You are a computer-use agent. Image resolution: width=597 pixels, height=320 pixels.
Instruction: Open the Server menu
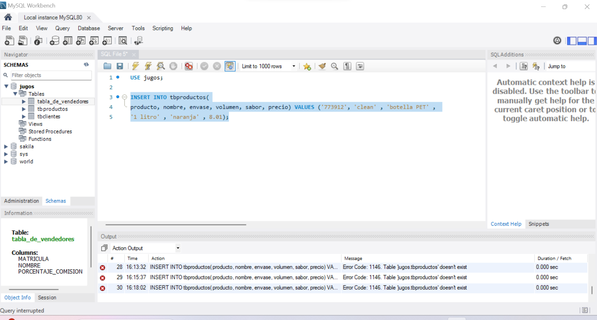115,28
